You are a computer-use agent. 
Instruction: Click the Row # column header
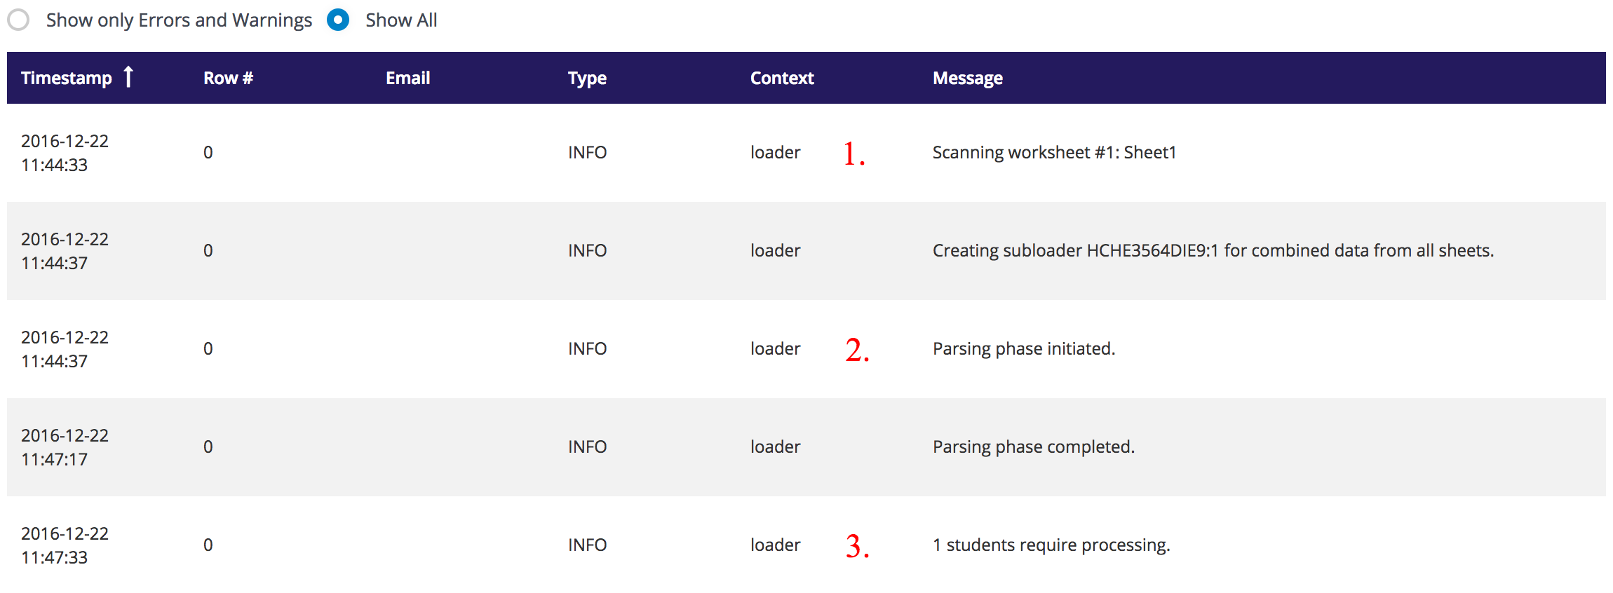228,78
